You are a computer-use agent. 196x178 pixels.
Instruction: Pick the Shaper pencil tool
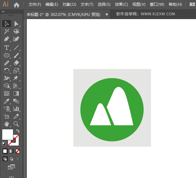7,63
